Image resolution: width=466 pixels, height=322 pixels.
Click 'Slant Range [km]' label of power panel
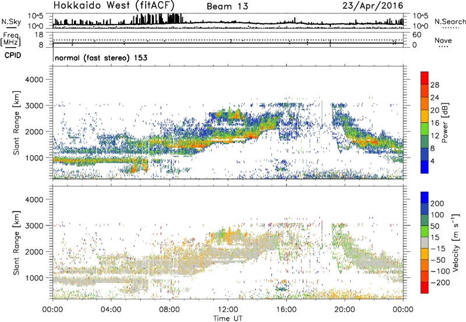pyautogui.click(x=16, y=123)
